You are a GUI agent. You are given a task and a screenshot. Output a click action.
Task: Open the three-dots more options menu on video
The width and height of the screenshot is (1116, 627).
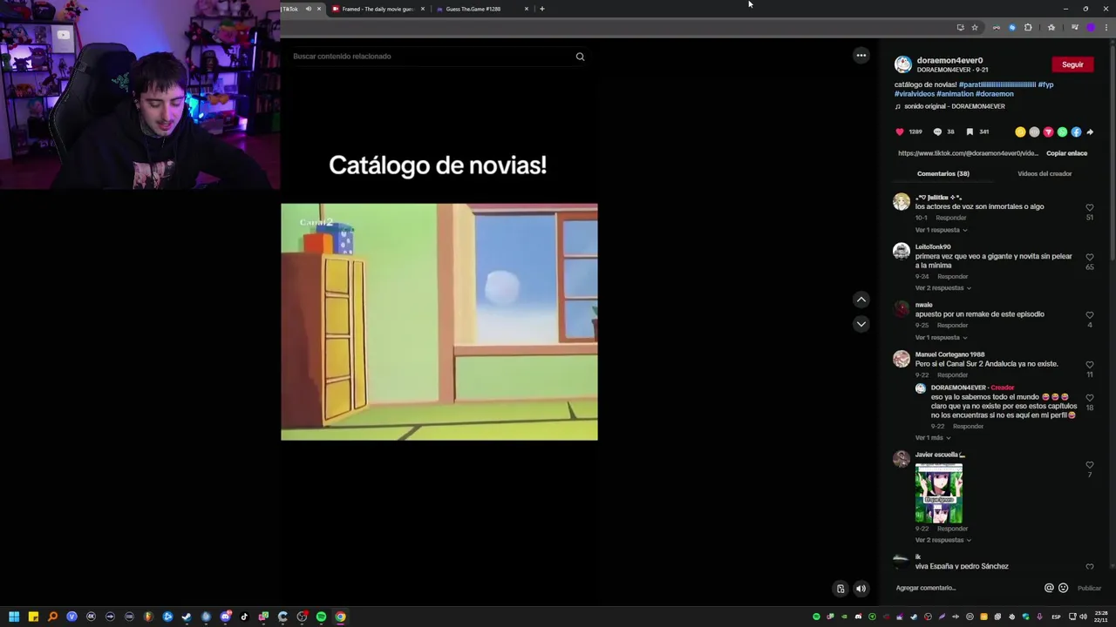[x=861, y=56]
